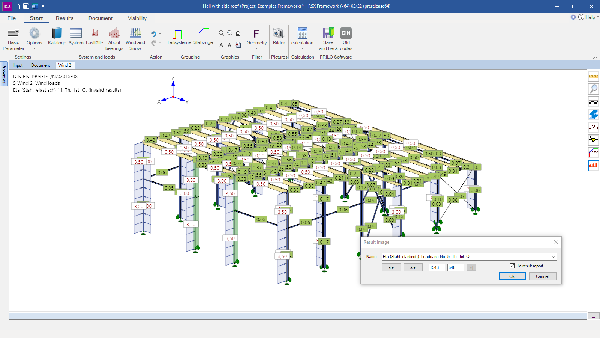Image resolution: width=600 pixels, height=338 pixels.
Task: Toggle member numbering icon
Action: point(594,127)
